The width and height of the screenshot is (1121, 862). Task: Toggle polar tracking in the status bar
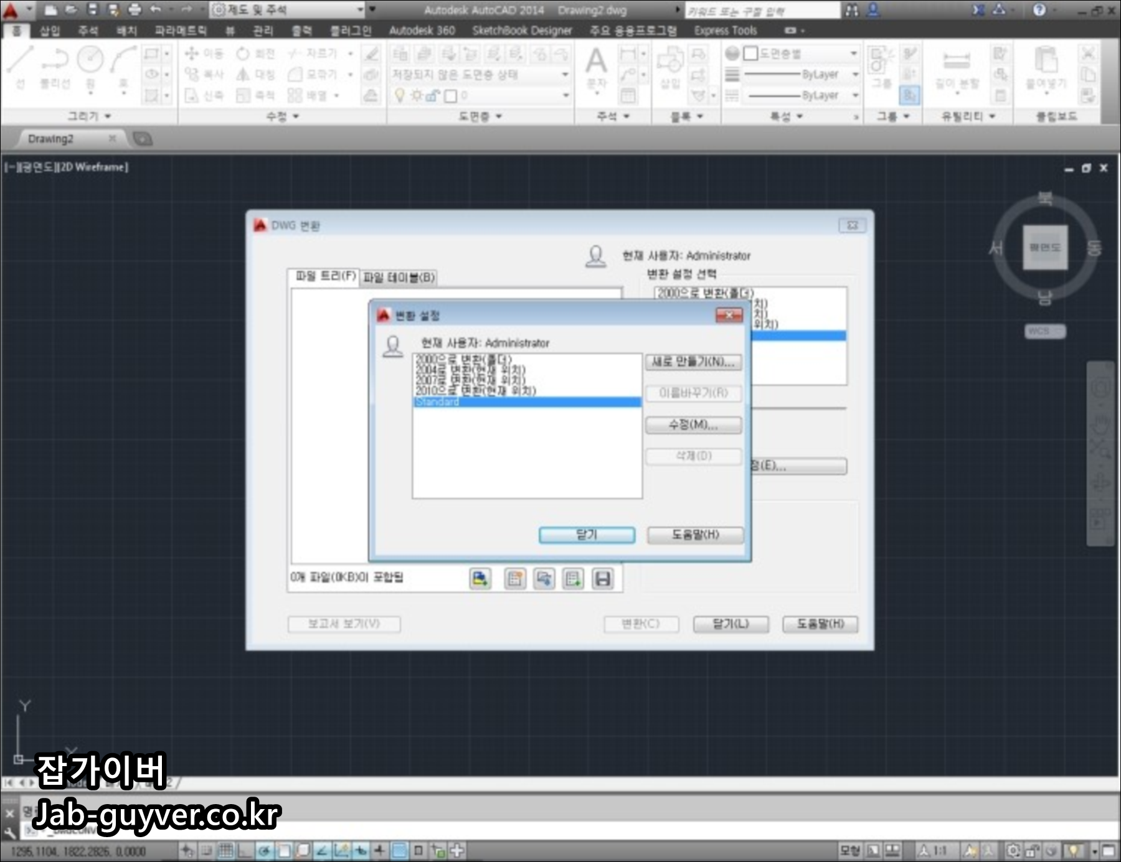click(264, 850)
